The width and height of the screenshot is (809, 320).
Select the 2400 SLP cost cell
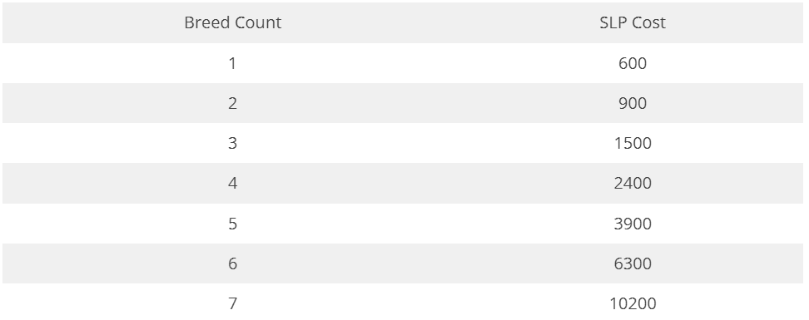coord(633,184)
